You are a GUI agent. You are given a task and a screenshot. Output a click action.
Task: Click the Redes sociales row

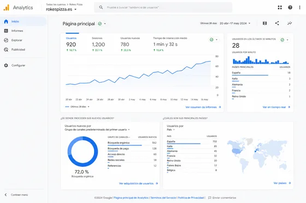[x=132, y=161]
